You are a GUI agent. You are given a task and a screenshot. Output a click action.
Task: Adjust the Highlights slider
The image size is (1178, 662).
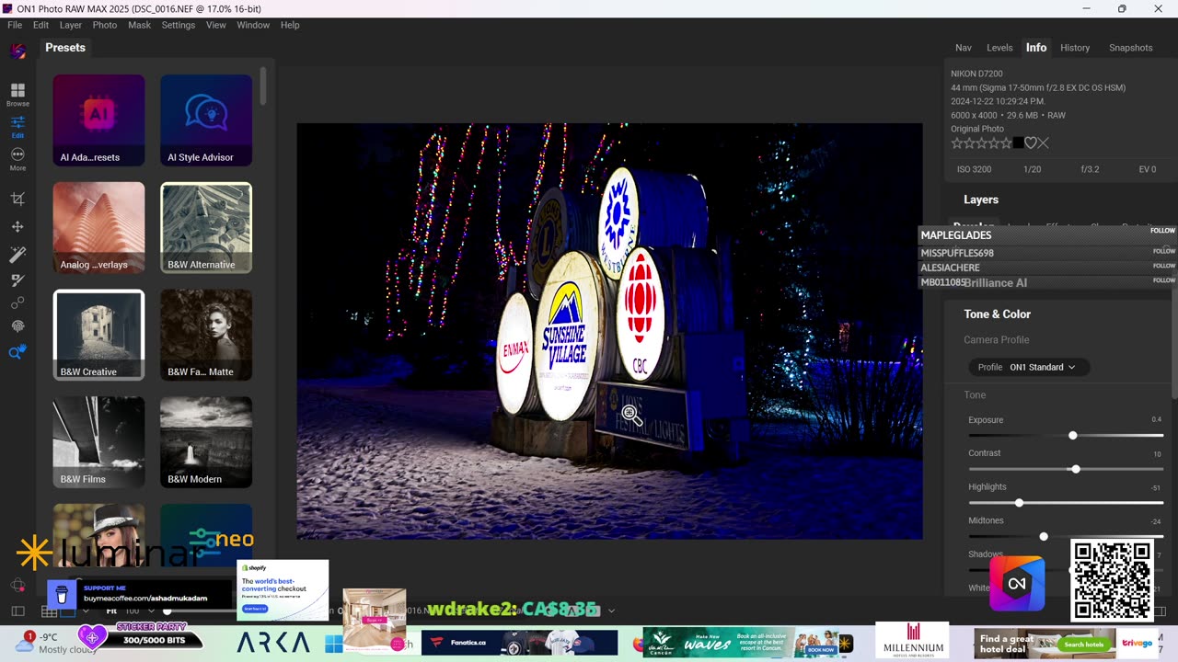1019,503
